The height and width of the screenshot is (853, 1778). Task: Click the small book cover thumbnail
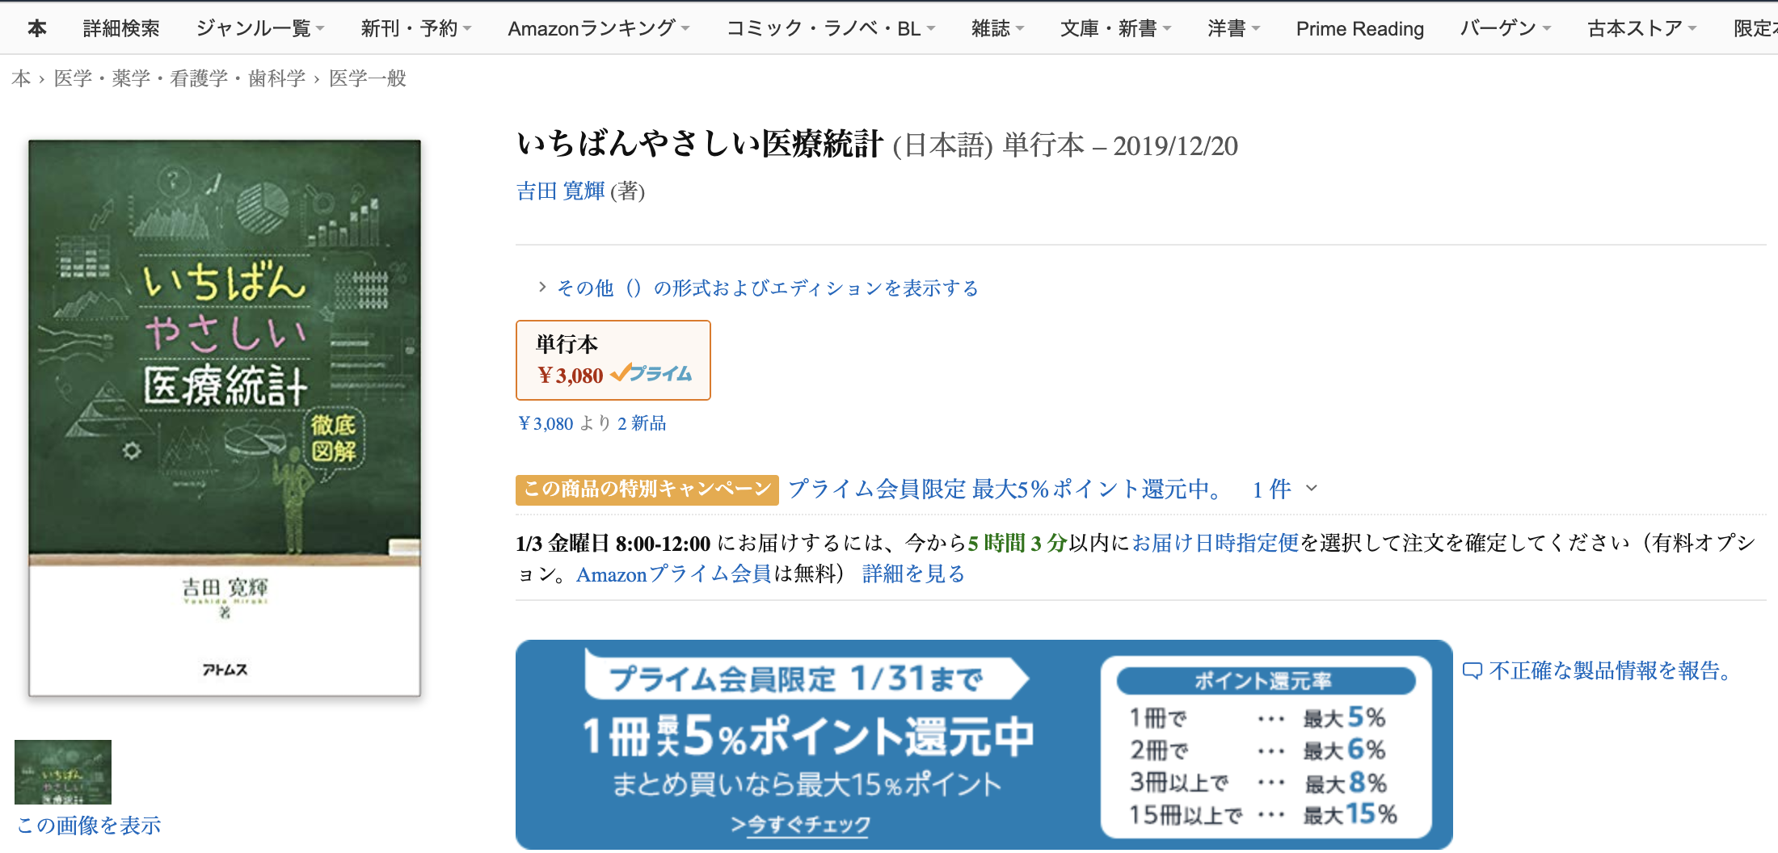click(63, 772)
